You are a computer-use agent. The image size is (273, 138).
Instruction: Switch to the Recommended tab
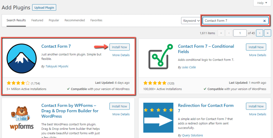coord(75,20)
